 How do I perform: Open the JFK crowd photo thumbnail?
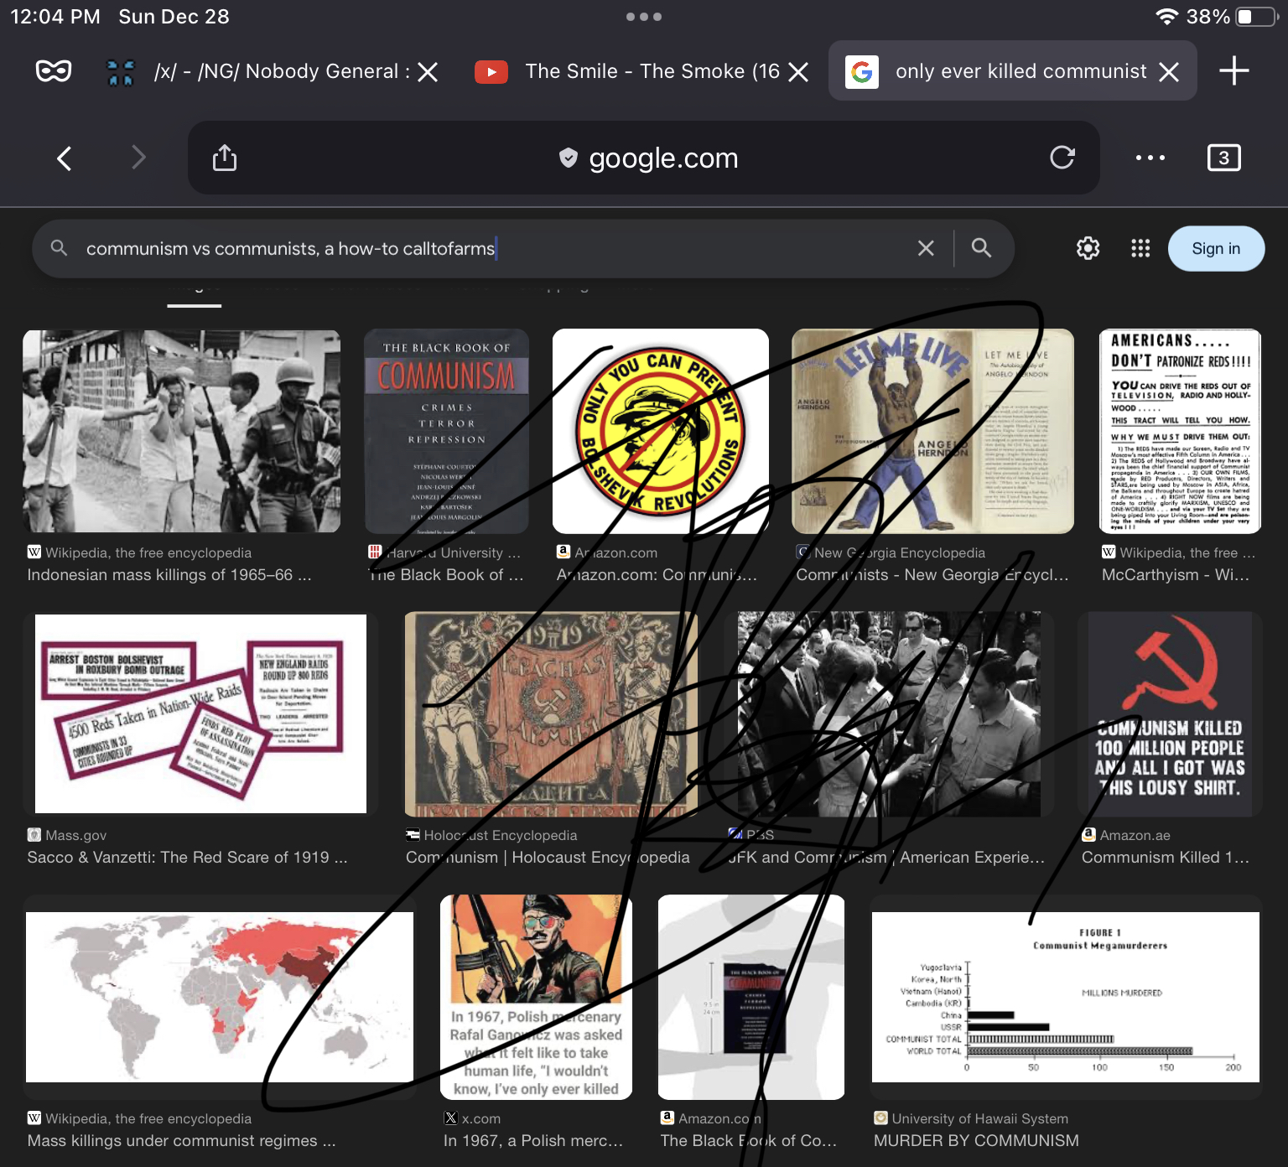click(x=890, y=714)
